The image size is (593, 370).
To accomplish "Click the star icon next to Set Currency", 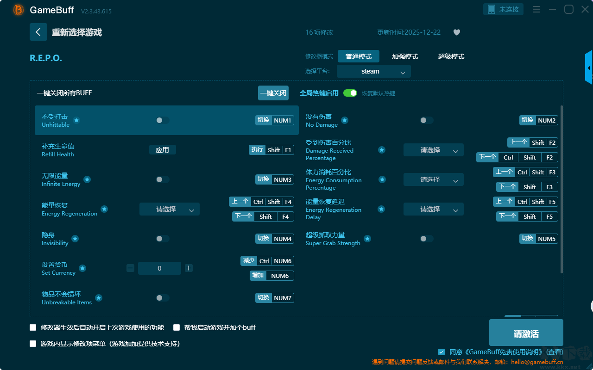I will pyautogui.click(x=82, y=268).
